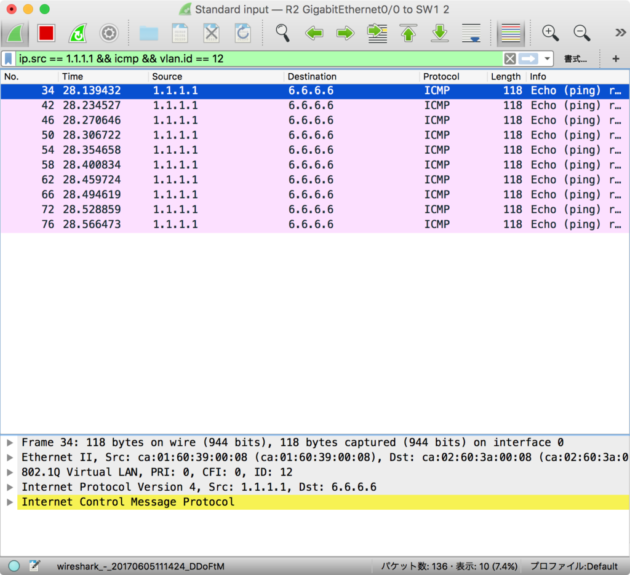The width and height of the screenshot is (630, 575).
Task: Toggle packet list colorization
Action: [x=511, y=33]
